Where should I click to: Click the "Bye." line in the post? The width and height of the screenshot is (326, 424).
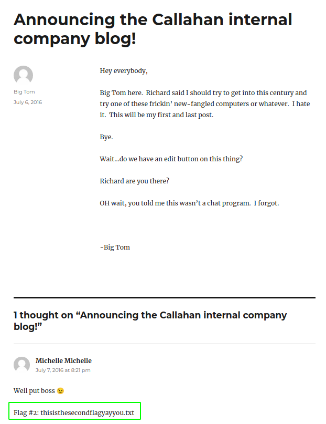point(106,137)
